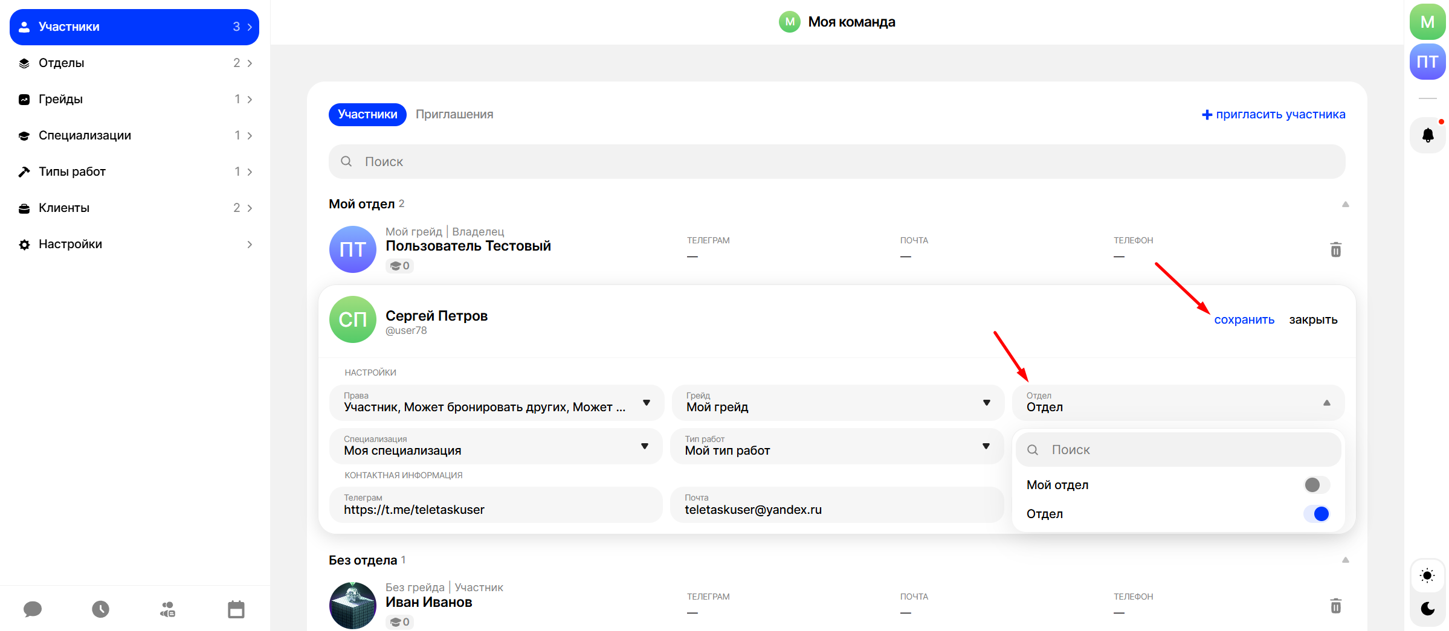Click the сохранить link
1449x631 pixels.
click(1244, 320)
